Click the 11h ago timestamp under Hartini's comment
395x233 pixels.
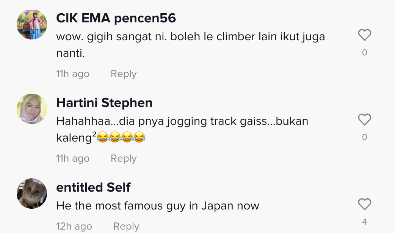pyautogui.click(x=73, y=158)
